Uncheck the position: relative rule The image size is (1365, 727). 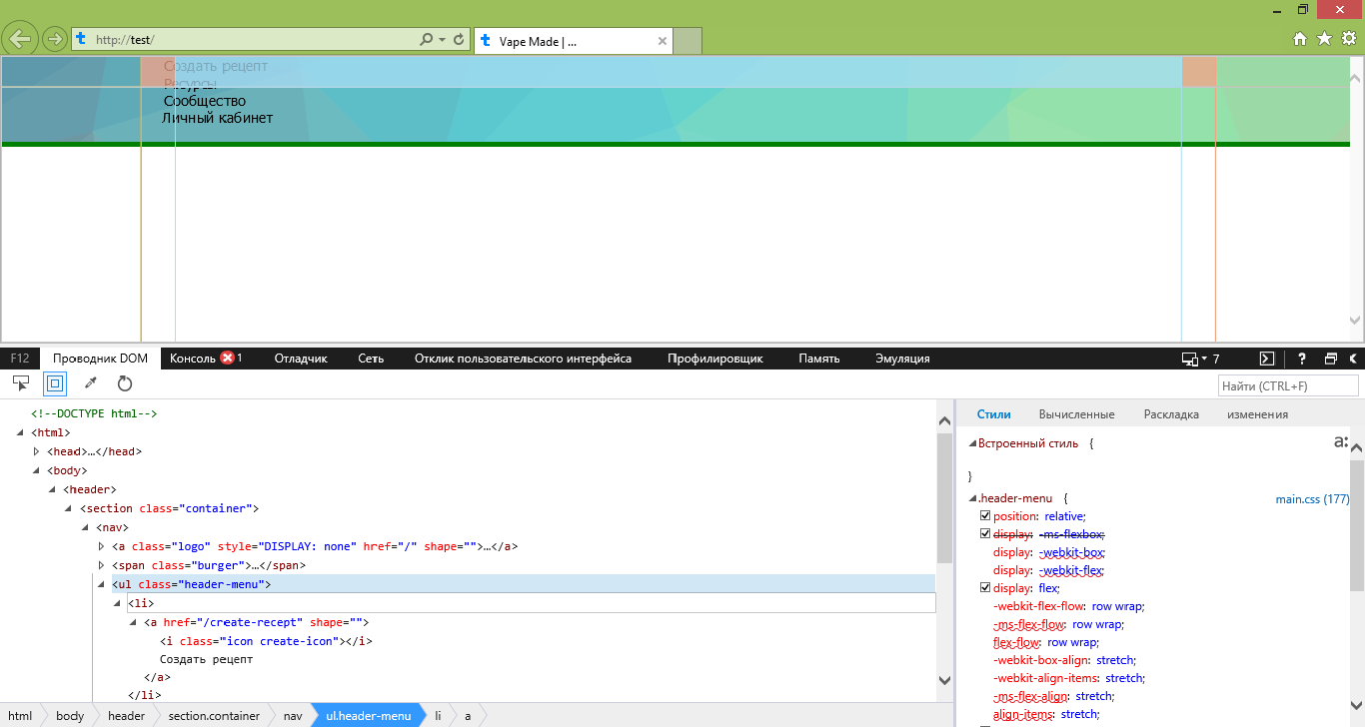point(985,516)
